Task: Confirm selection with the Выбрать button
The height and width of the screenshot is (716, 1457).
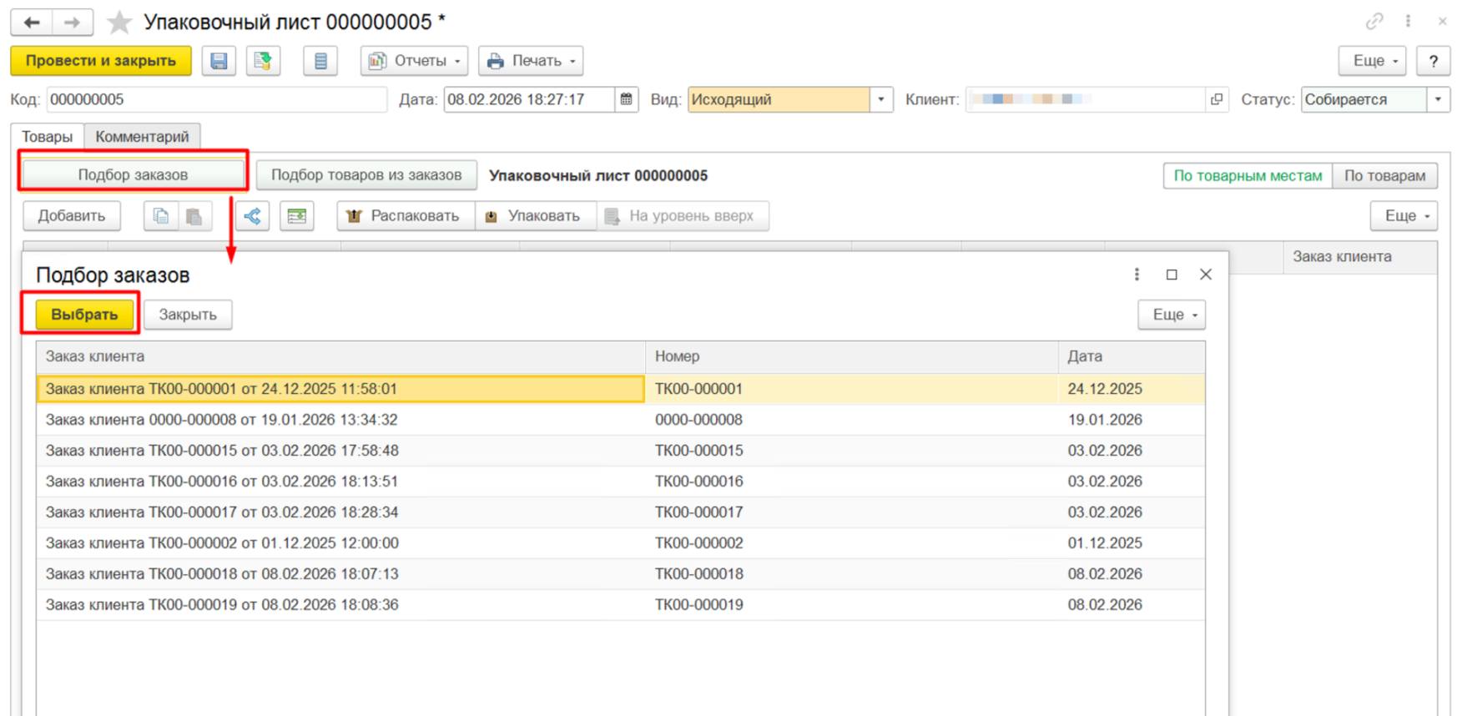Action: pos(84,315)
